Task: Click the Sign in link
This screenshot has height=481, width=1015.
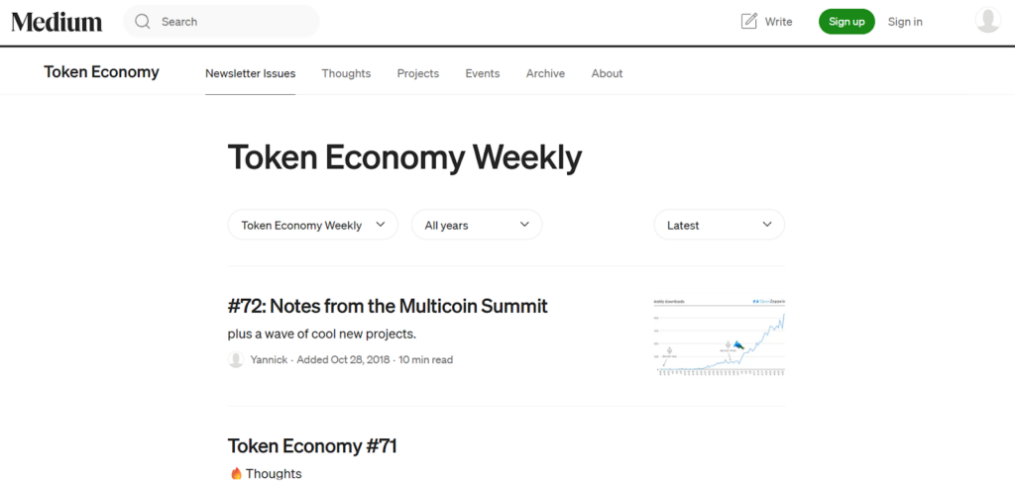Action: point(905,22)
